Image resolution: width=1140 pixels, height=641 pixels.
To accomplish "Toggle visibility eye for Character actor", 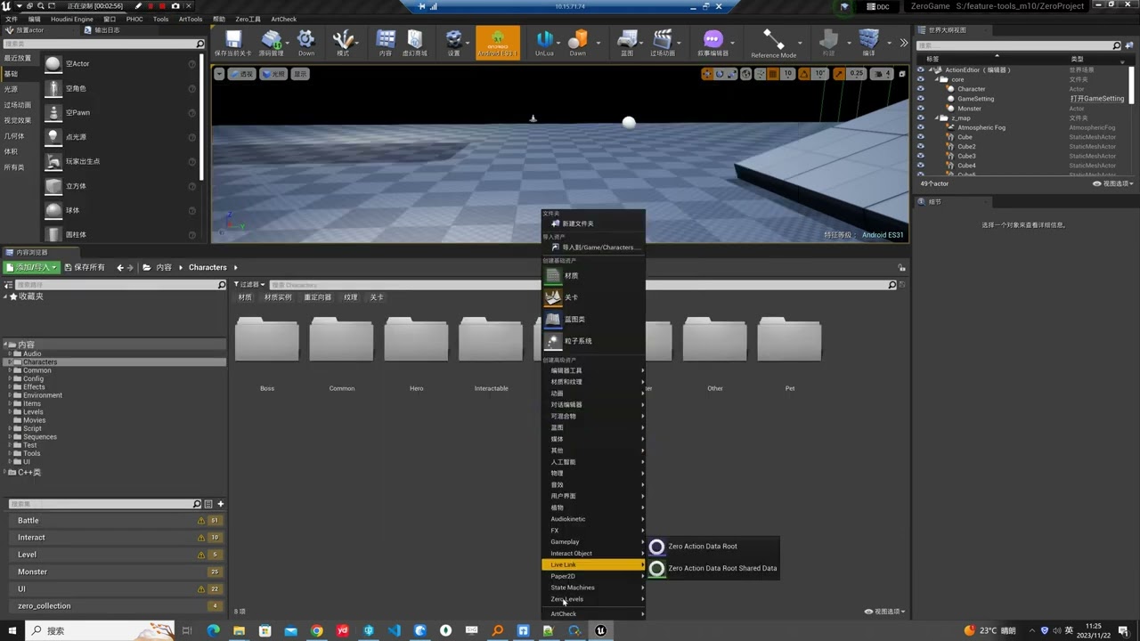I will click(921, 89).
